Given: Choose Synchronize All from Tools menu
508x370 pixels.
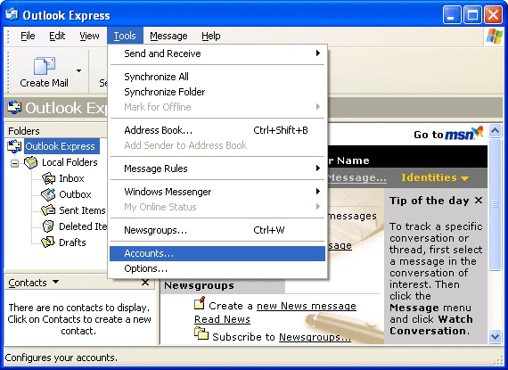Looking at the screenshot, I should (217, 77).
